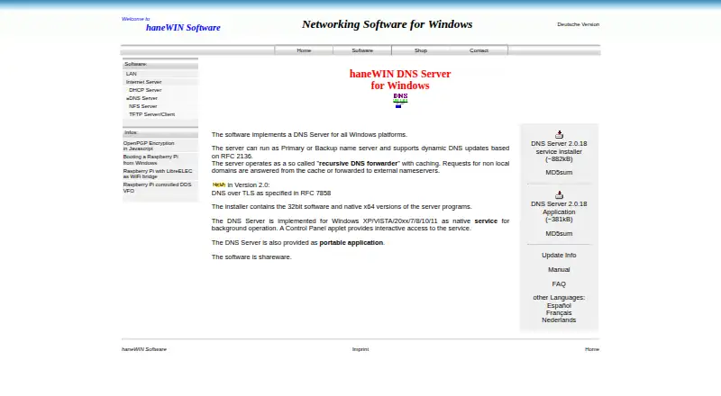
Task: Click the 'Networking Software for Windows' heading
Action: pyautogui.click(x=388, y=24)
